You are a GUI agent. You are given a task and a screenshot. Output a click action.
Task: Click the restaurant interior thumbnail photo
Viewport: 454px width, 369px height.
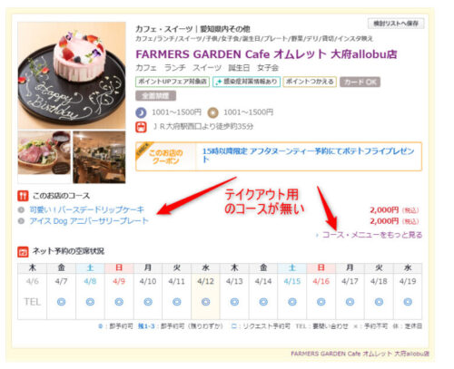pos(99,157)
